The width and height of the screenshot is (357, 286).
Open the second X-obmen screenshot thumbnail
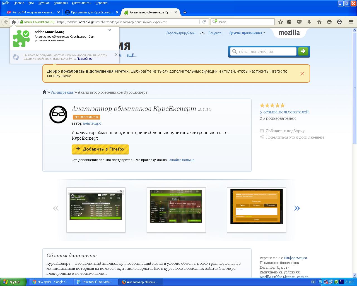click(176, 210)
